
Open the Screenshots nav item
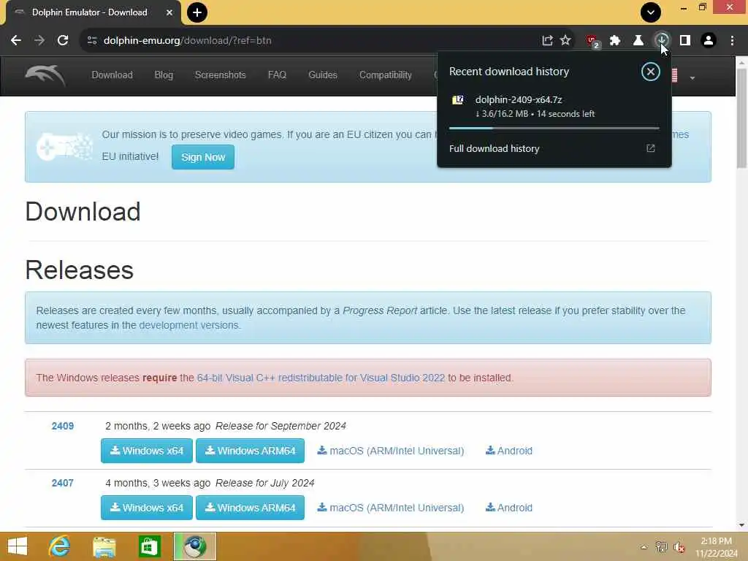pos(220,75)
